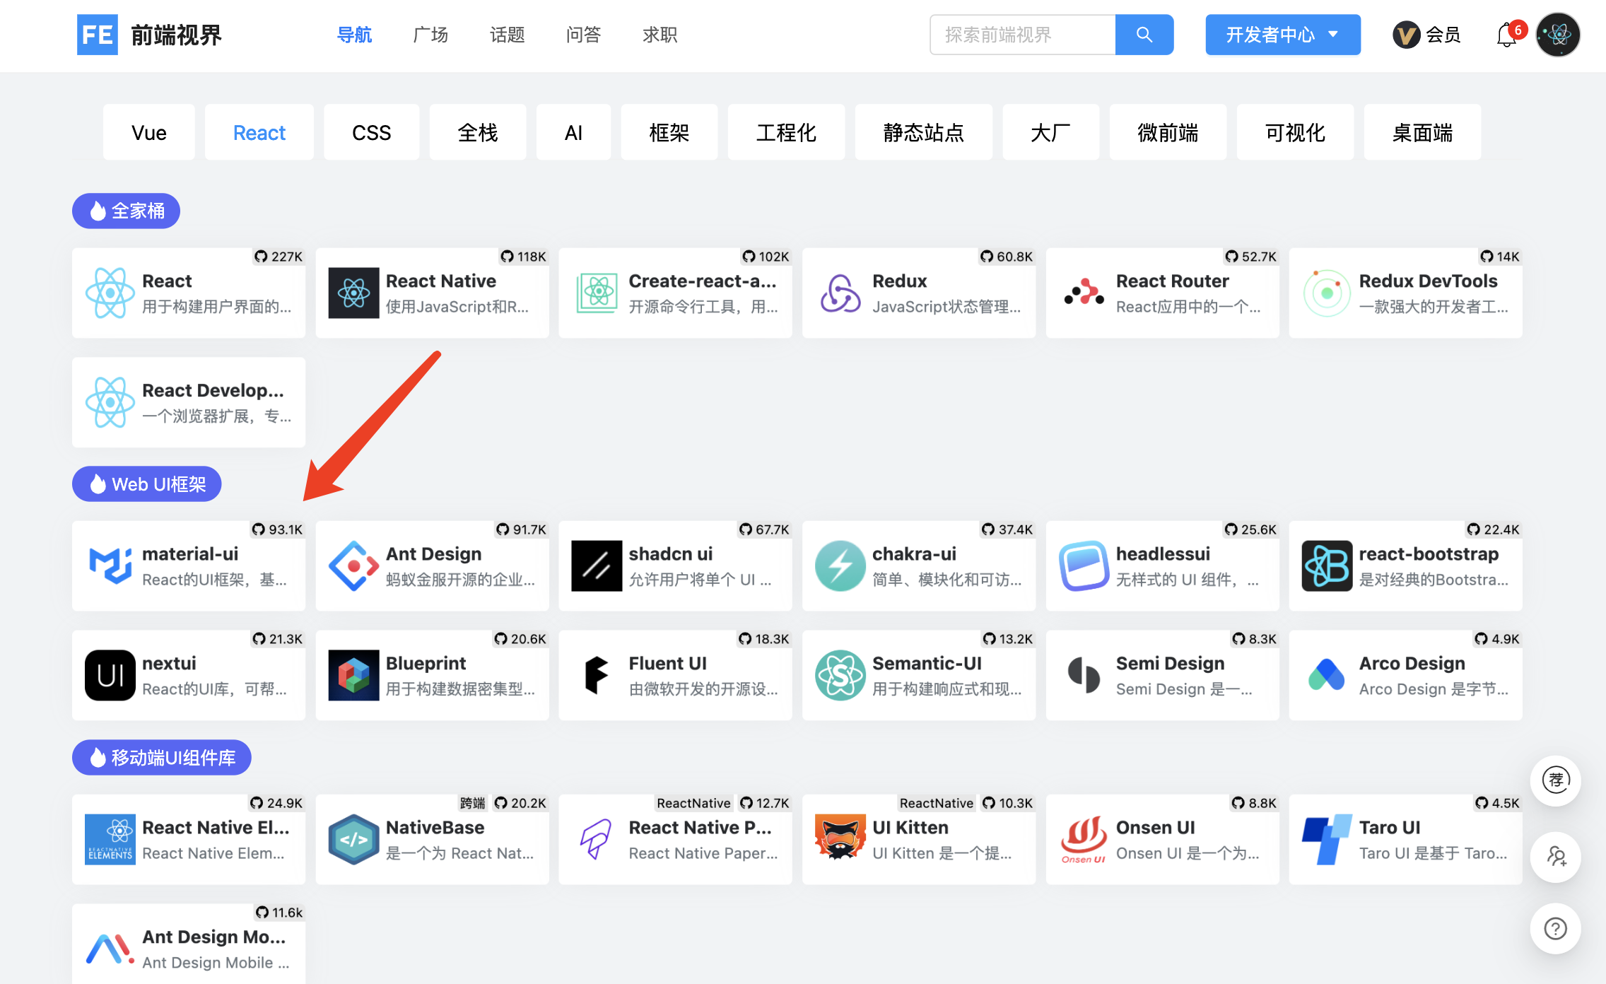Image resolution: width=1606 pixels, height=984 pixels.
Task: Click the search input field
Action: pos(1022,35)
